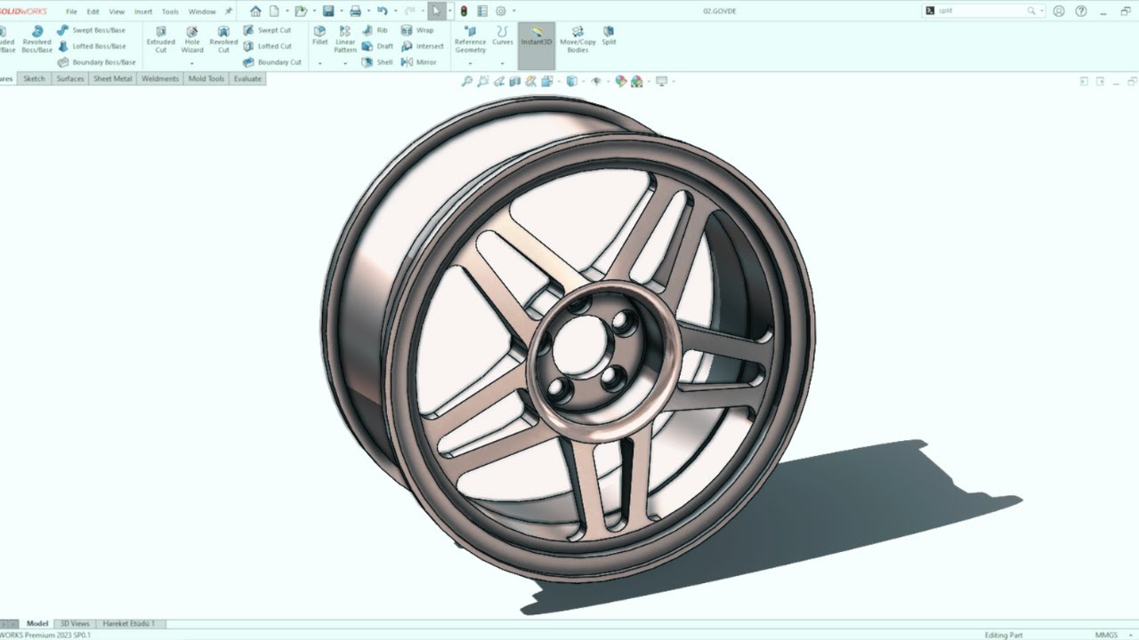
Task: Choose the Lofted Cut tool
Action: [x=267, y=46]
